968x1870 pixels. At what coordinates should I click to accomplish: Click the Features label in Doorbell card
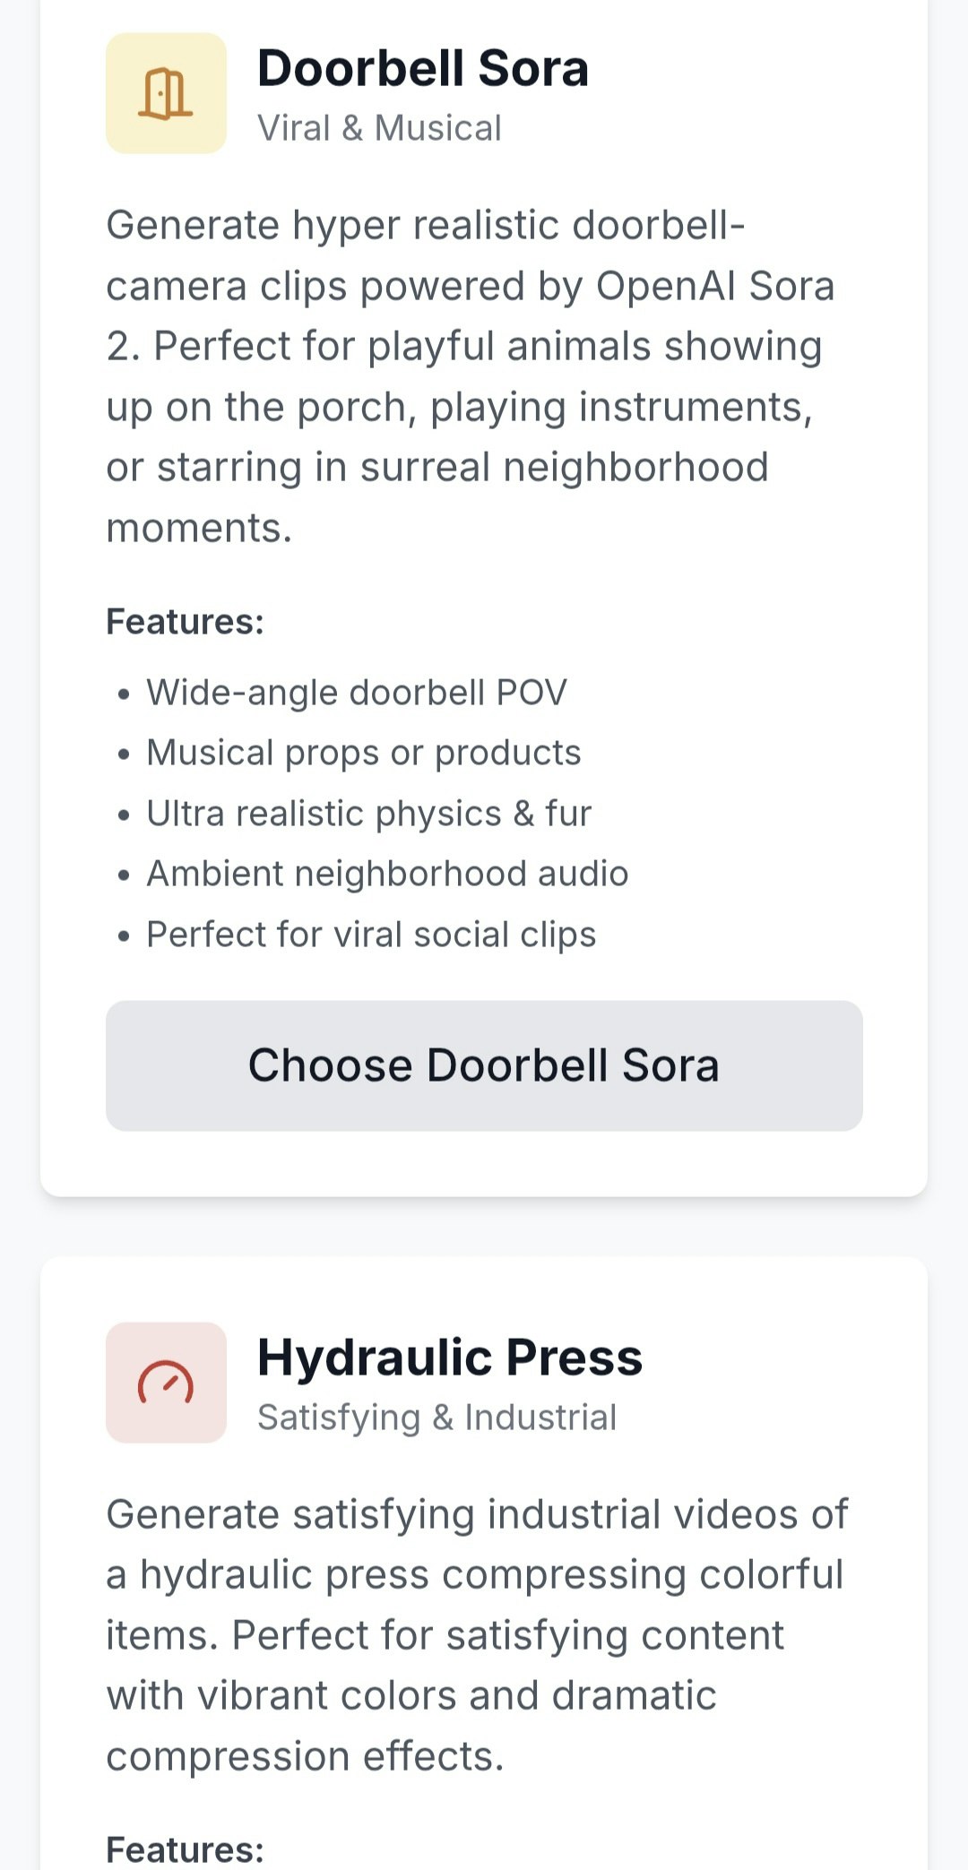click(x=186, y=622)
